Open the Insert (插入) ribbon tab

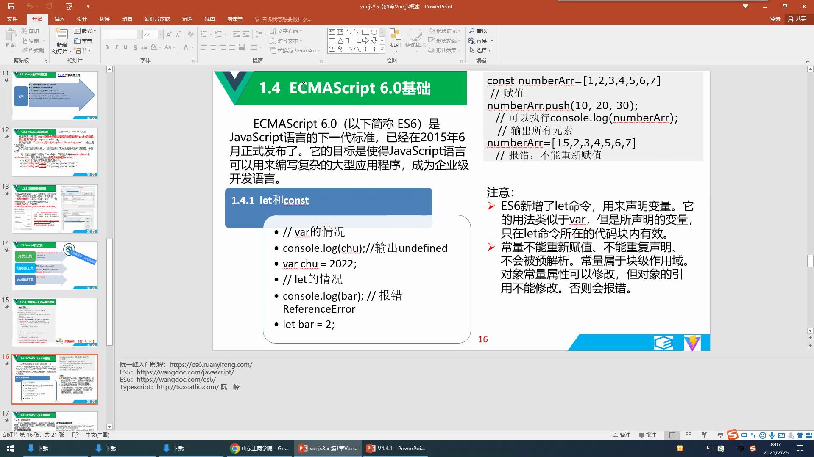point(59,19)
